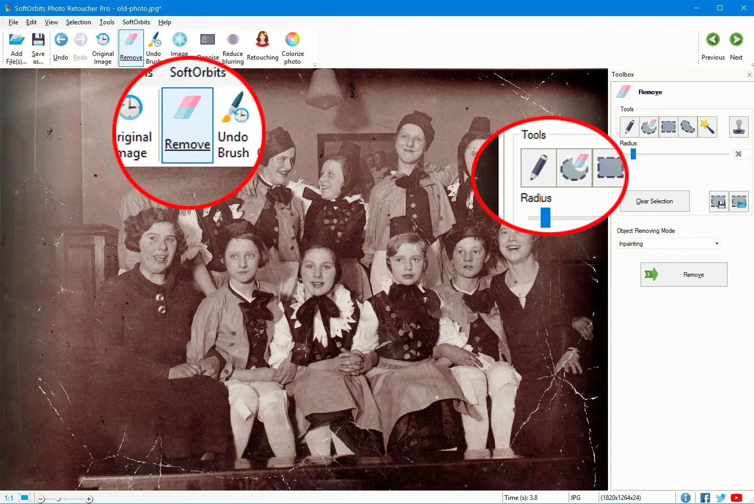The height and width of the screenshot is (504, 754).
Task: Select the pencil marker tool in Toolbox
Action: pyautogui.click(x=629, y=127)
